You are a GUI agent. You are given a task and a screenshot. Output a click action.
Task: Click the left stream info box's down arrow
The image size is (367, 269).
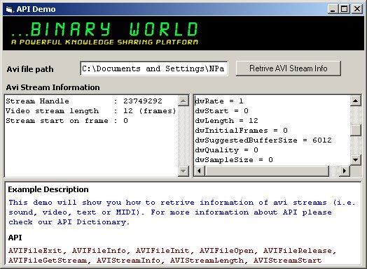tap(183, 171)
